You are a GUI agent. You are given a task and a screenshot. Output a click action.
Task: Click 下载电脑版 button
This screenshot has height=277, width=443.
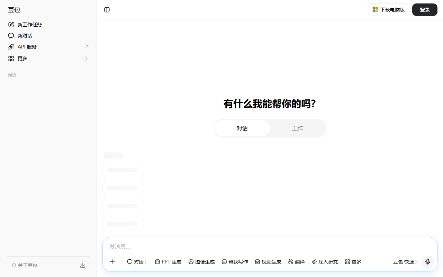(x=389, y=10)
